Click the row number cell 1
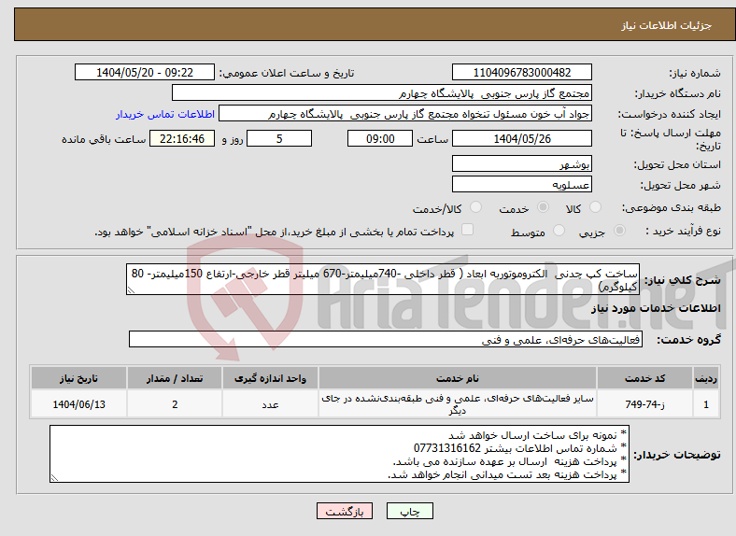The height and width of the screenshot is (536, 736). click(x=706, y=404)
